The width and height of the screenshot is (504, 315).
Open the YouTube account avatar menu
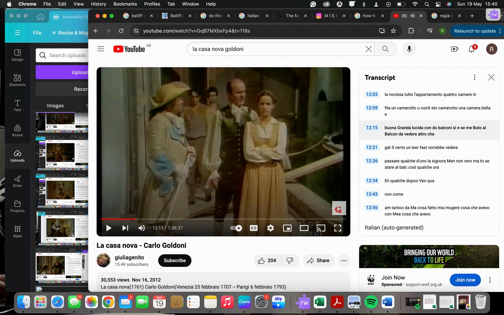[491, 49]
